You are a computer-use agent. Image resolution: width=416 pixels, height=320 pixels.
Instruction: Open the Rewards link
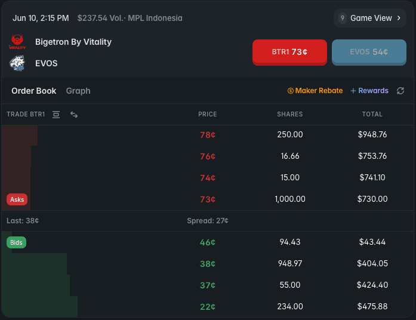click(x=369, y=91)
